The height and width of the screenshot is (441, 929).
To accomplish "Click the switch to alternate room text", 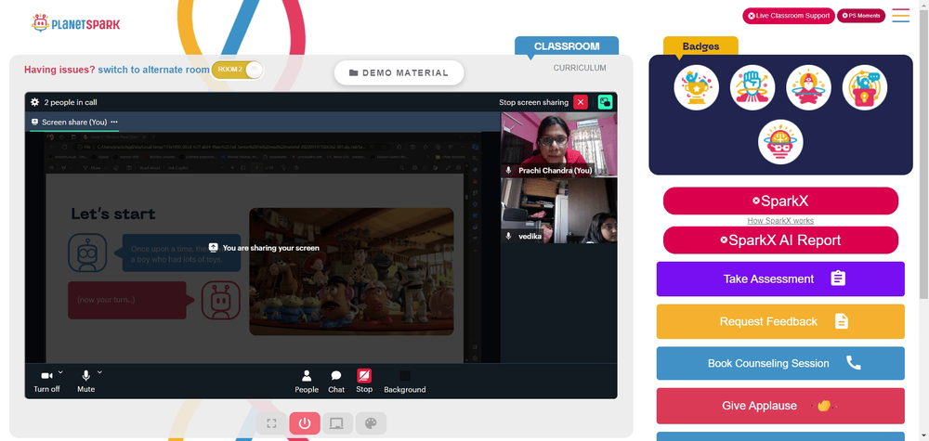I will pos(153,70).
